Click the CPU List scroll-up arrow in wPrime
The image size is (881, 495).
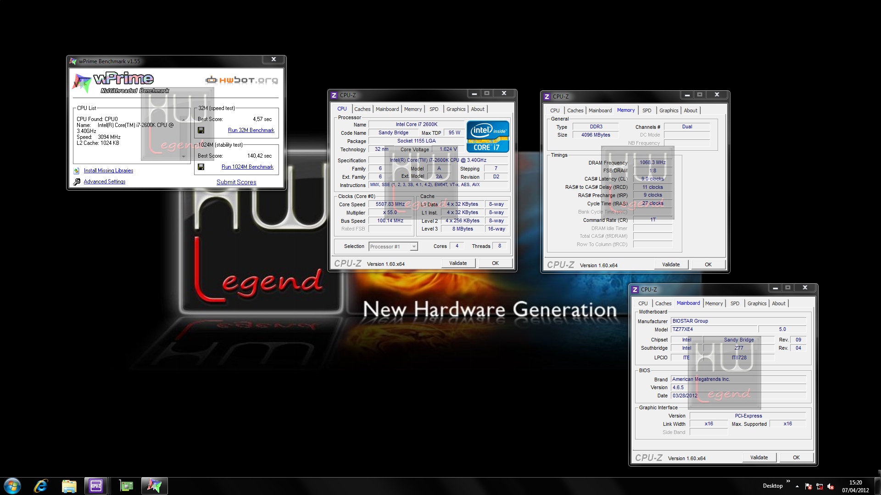point(184,119)
